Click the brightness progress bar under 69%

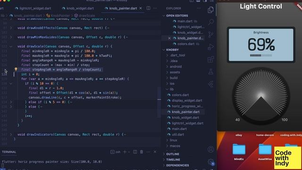261,55
